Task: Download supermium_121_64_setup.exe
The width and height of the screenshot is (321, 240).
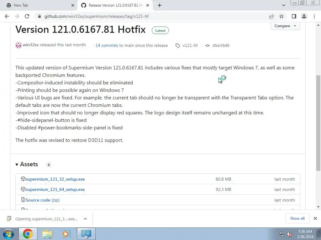Action: click(x=55, y=189)
